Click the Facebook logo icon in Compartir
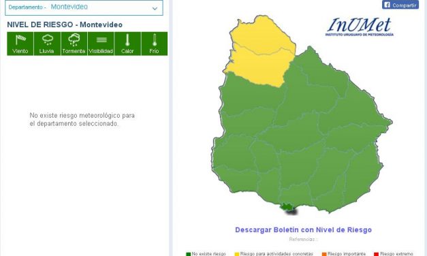The width and height of the screenshot is (427, 256). pos(387,5)
